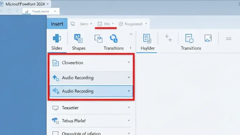Click the right Transitions label
The width and height of the screenshot is (240, 135).
coord(191,48)
